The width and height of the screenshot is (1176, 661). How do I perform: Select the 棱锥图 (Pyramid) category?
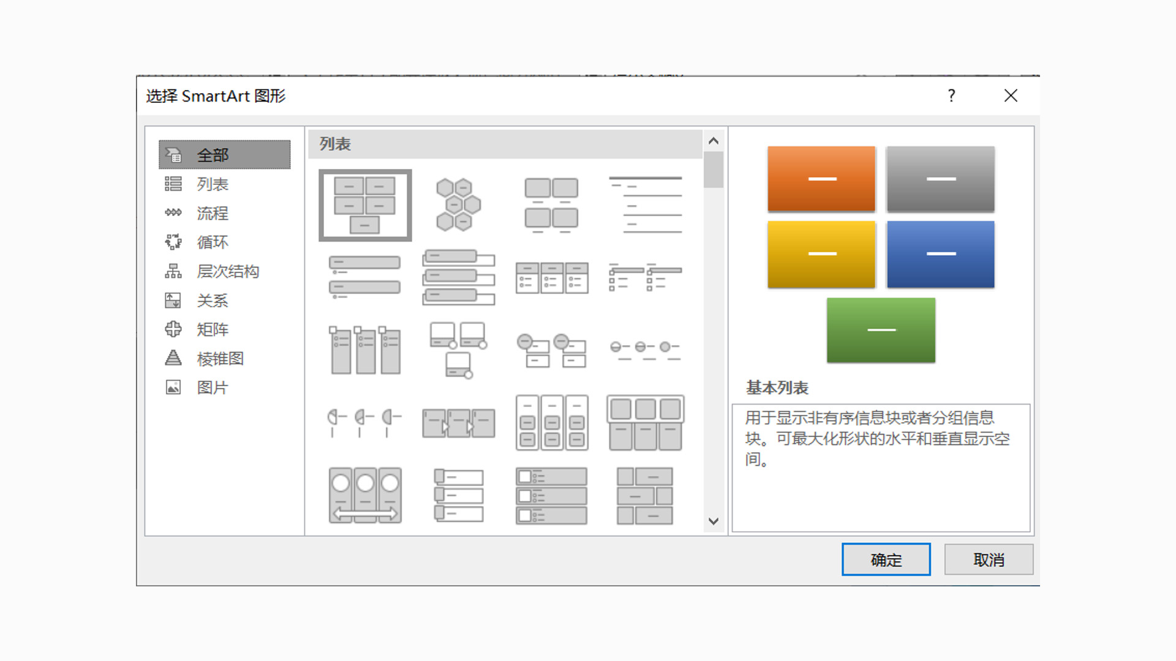220,359
